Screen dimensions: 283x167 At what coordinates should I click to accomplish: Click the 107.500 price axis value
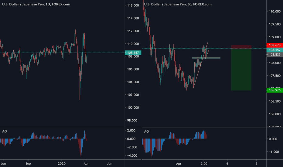coord(275,76)
